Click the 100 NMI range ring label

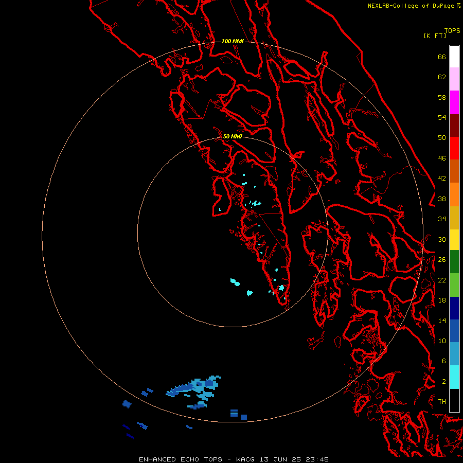tap(233, 41)
